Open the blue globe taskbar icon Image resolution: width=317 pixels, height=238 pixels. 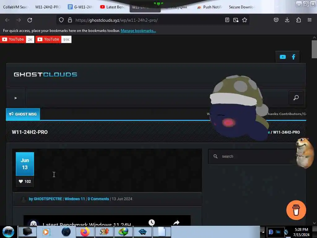coord(66,232)
